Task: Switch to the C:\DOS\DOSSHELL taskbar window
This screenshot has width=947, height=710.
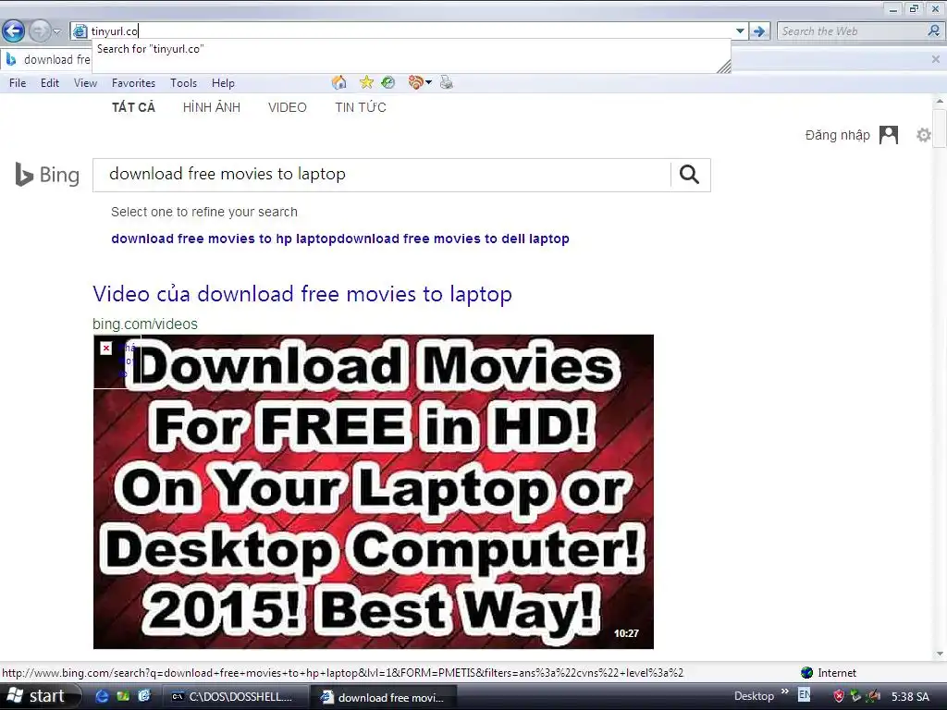Action: (234, 697)
